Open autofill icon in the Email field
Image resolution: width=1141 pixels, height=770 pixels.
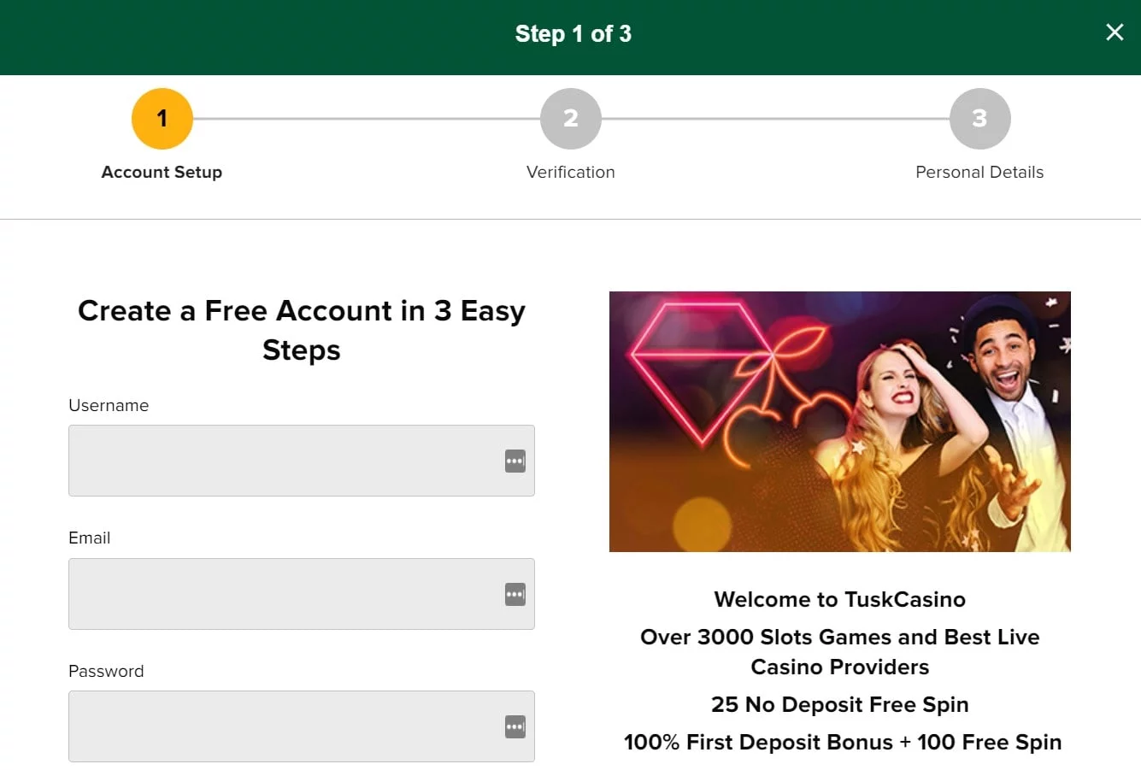click(x=515, y=594)
